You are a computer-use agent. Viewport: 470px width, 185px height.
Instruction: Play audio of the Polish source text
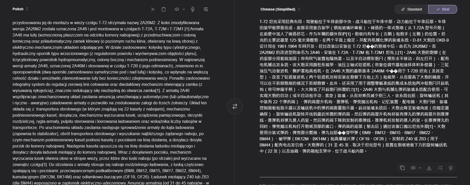pos(176,9)
